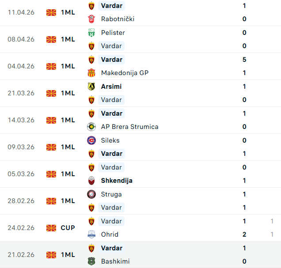Click the Ohrid club crest icon
281x268 pixels.
point(91,234)
